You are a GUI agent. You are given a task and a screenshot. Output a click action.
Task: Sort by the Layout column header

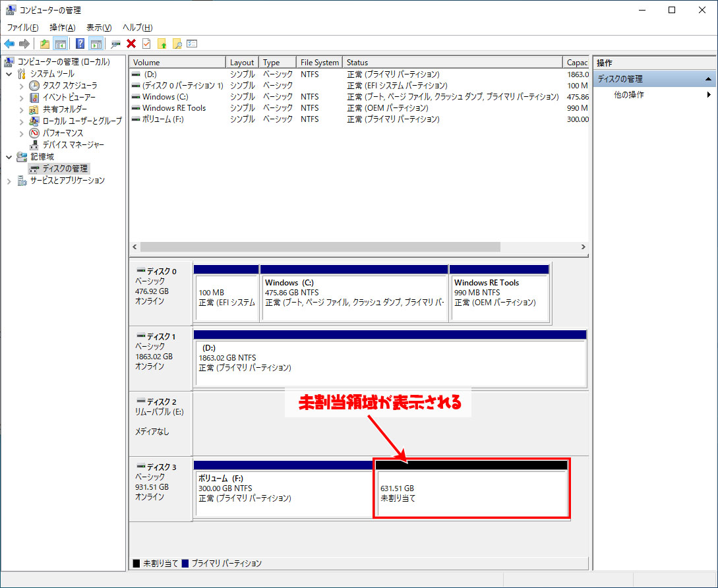(x=242, y=62)
